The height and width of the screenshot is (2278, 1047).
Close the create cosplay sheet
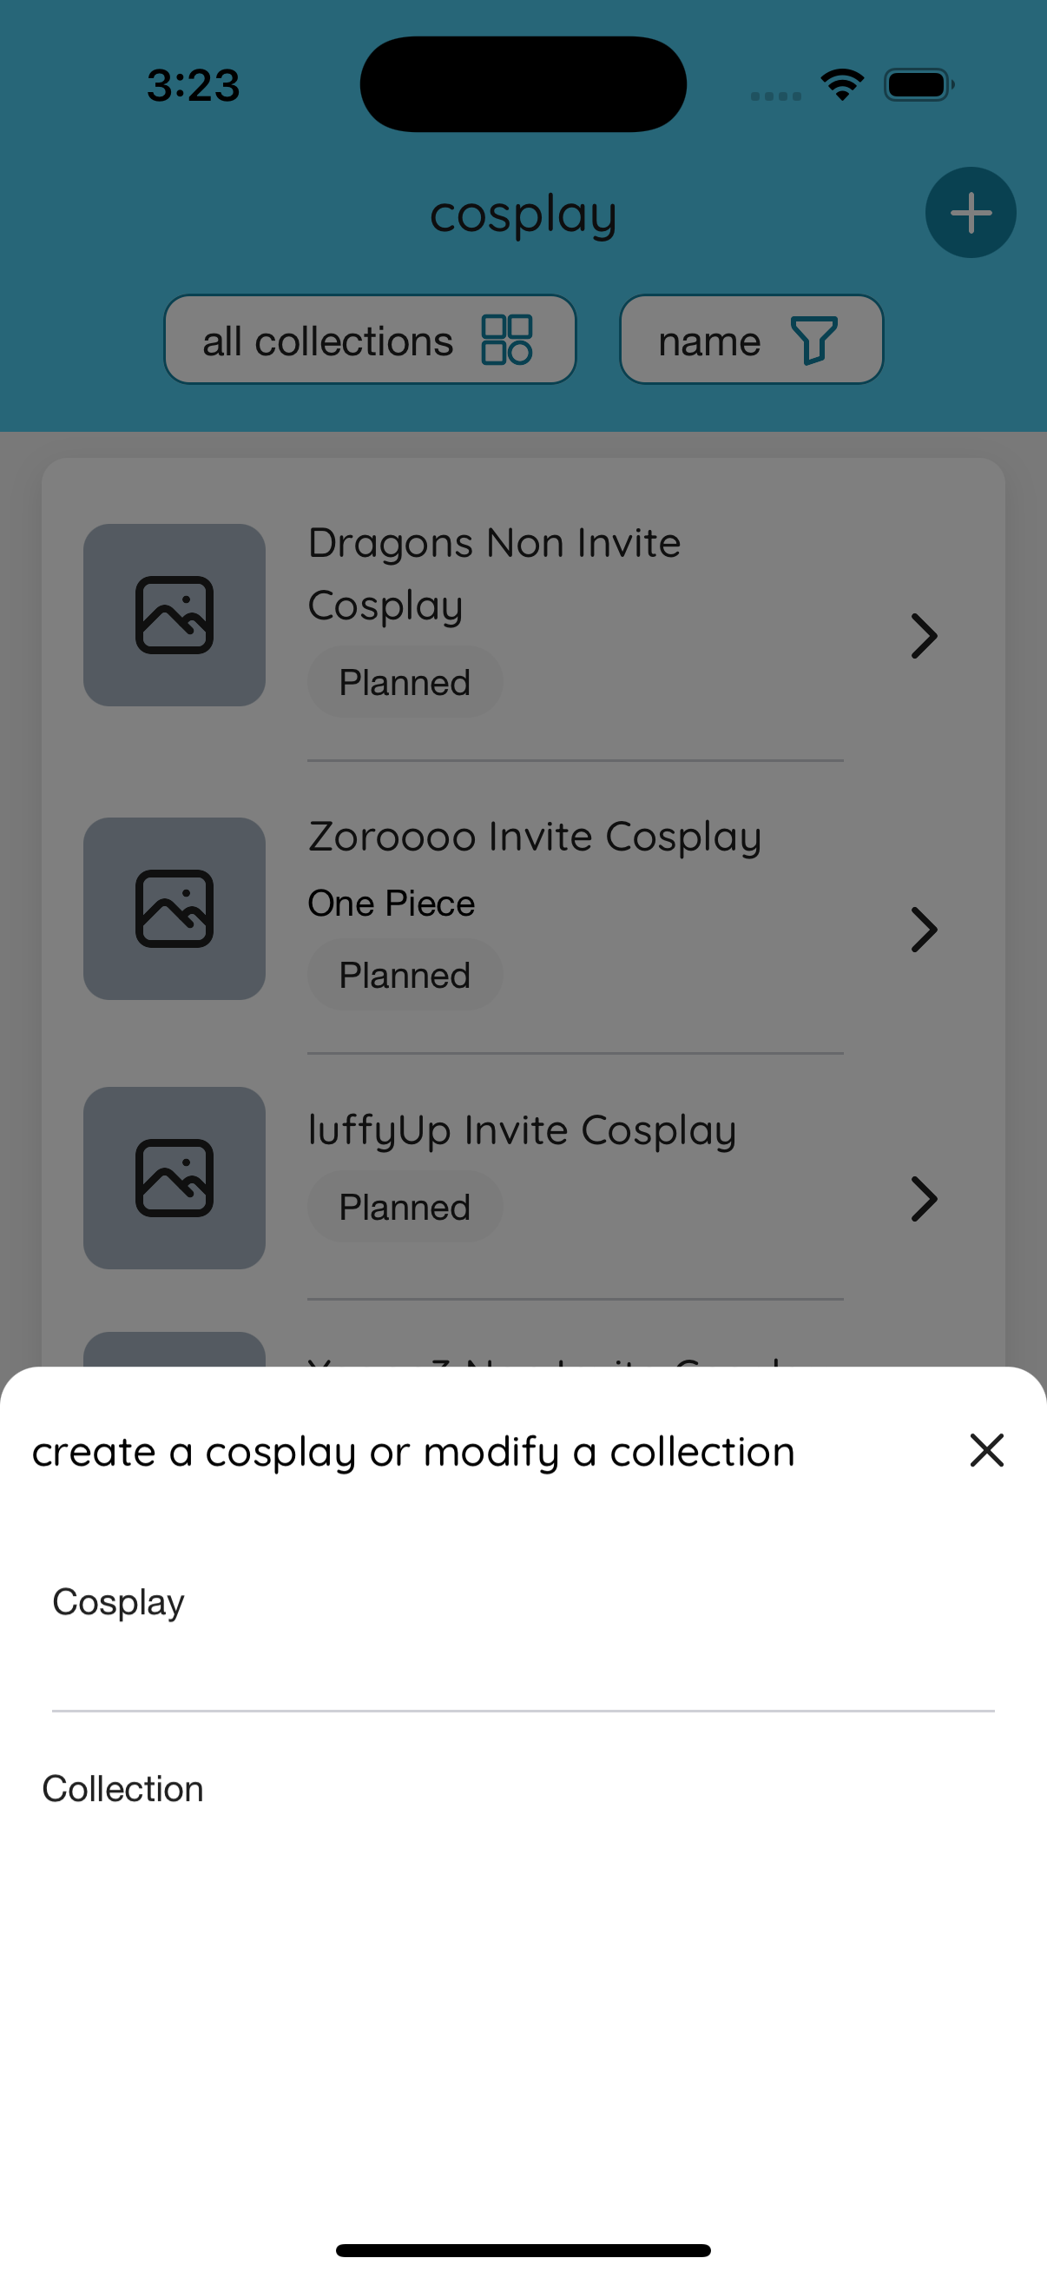point(986,1450)
